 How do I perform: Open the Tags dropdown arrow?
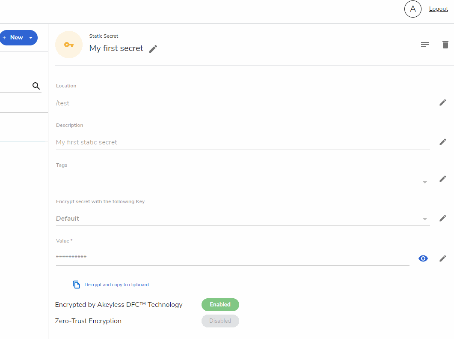[x=425, y=183]
